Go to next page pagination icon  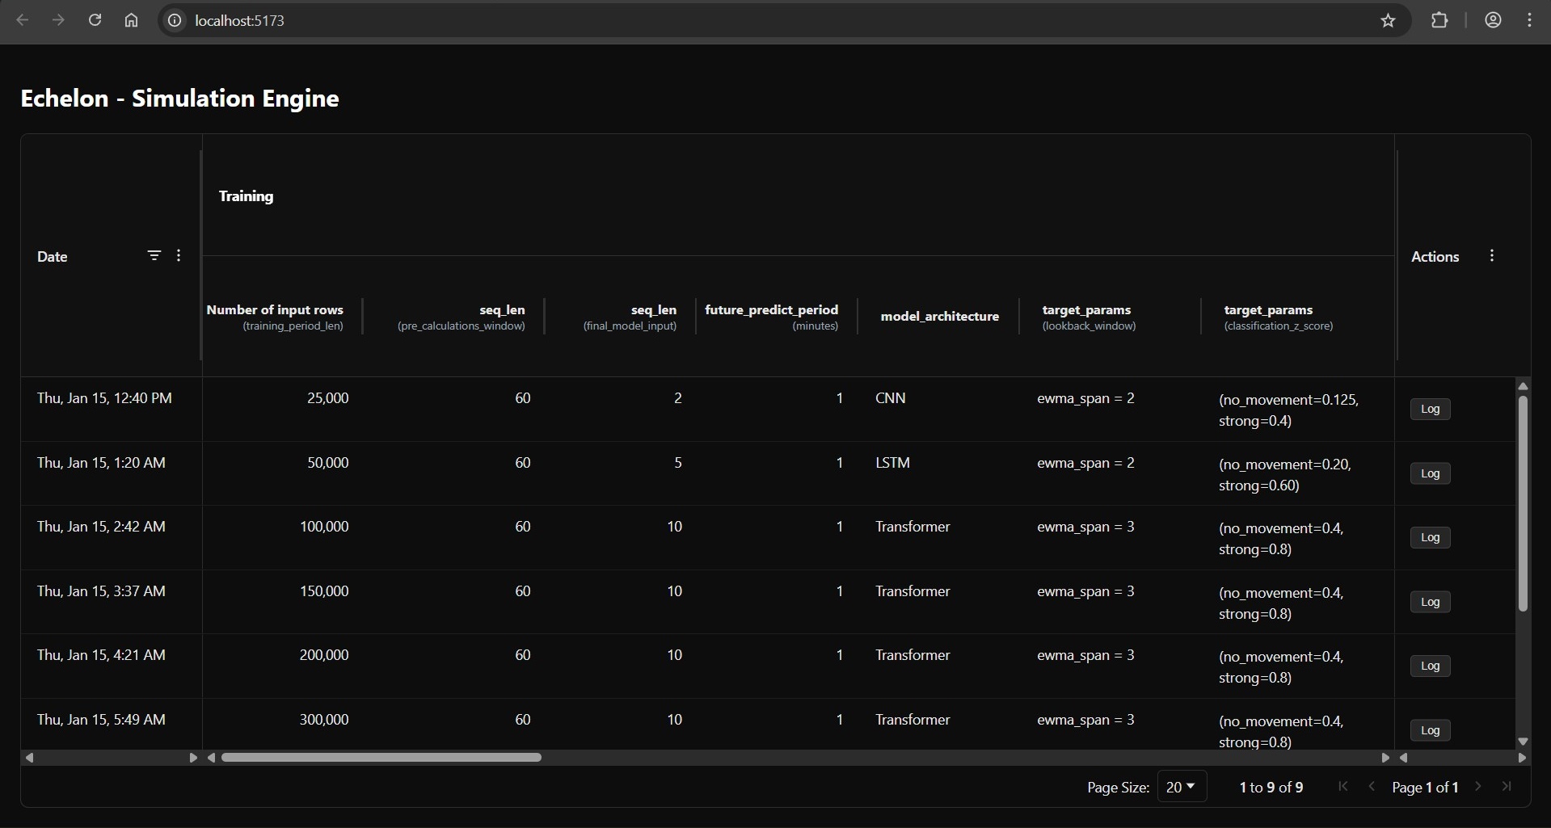(1478, 786)
